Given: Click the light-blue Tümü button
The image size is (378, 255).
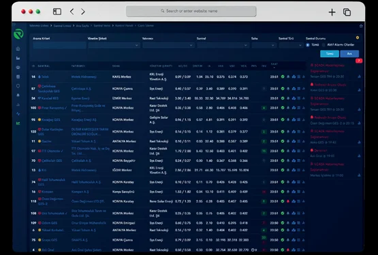Looking at the screenshot, I should coord(330,54).
